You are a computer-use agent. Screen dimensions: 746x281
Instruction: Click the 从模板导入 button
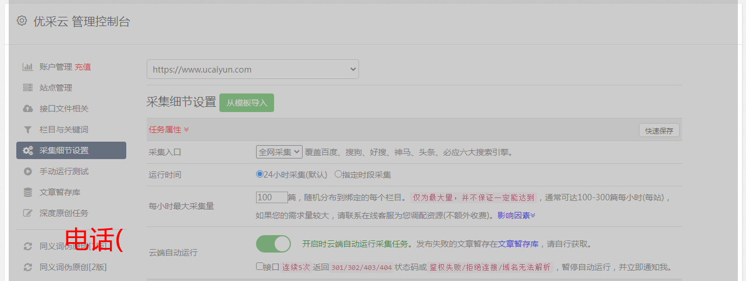point(247,103)
